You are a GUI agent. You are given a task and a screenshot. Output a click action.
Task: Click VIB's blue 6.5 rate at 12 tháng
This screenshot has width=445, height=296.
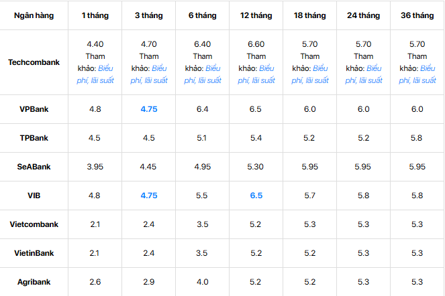tap(256, 196)
